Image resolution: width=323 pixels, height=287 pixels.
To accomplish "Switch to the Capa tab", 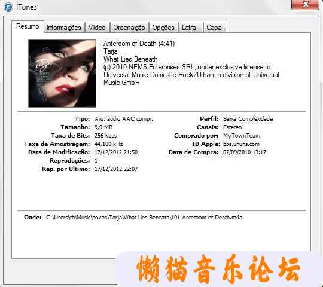I will coord(214,28).
